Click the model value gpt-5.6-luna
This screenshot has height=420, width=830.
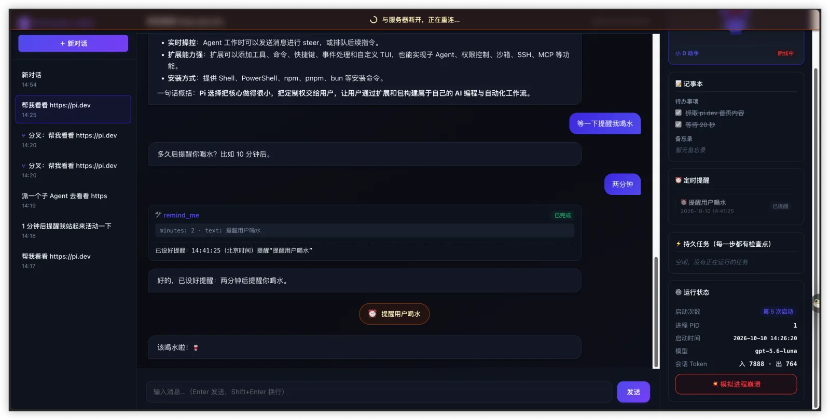point(776,351)
